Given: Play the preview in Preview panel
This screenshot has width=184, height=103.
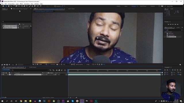Looking at the screenshot, I should (x=173, y=24).
